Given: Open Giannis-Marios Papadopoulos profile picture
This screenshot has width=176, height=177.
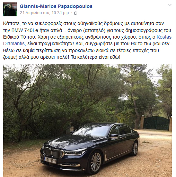Looking at the screenshot, I should click(x=10, y=9).
